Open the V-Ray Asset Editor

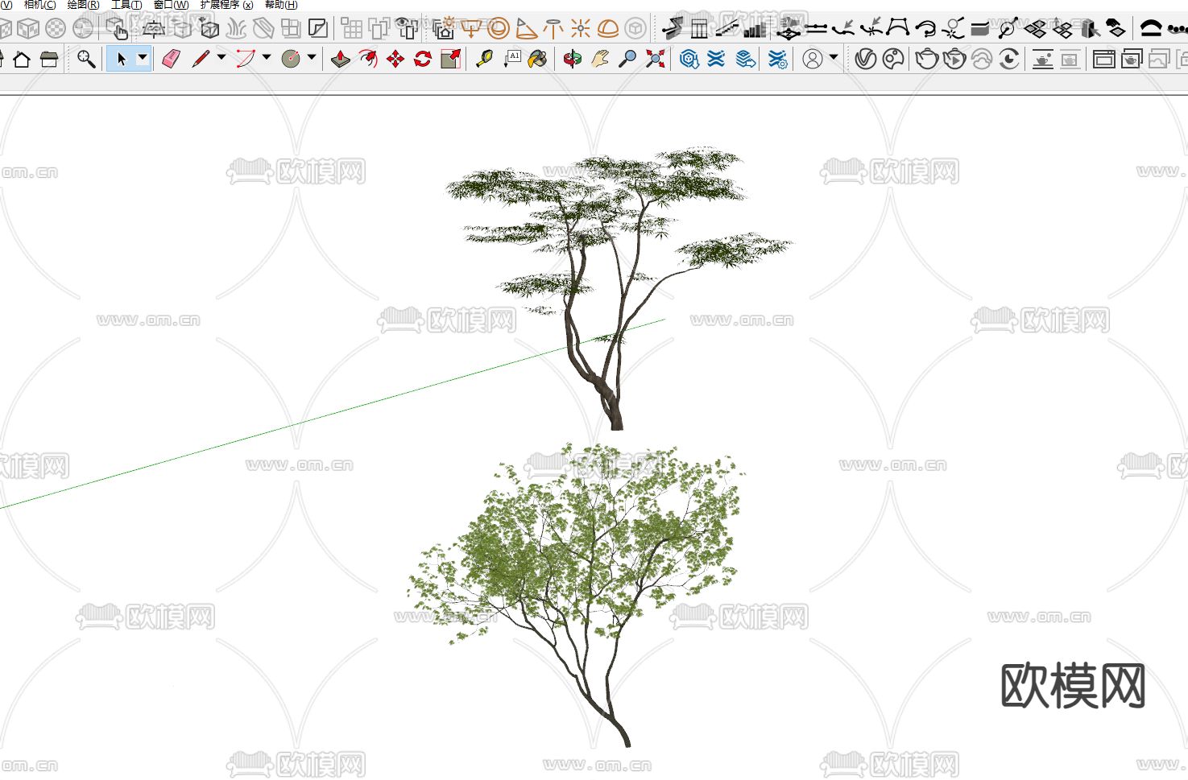[x=866, y=59]
